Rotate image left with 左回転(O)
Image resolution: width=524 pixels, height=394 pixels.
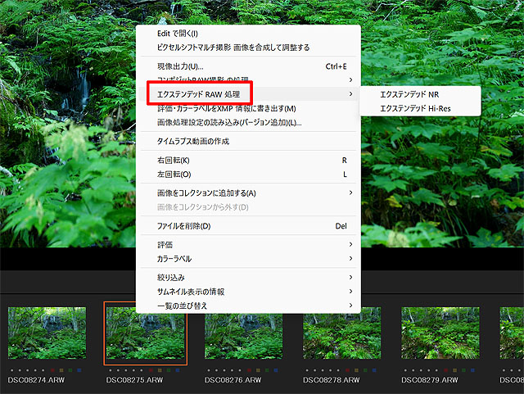[173, 174]
